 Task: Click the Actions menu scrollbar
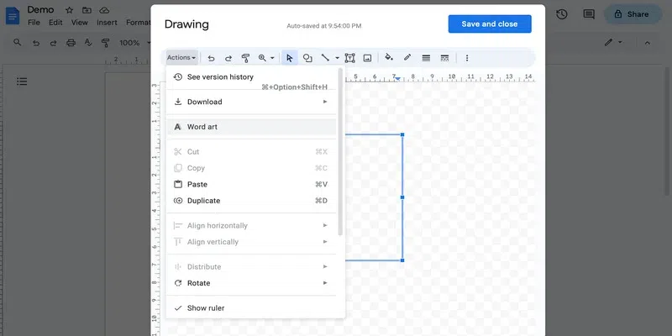[340, 151]
